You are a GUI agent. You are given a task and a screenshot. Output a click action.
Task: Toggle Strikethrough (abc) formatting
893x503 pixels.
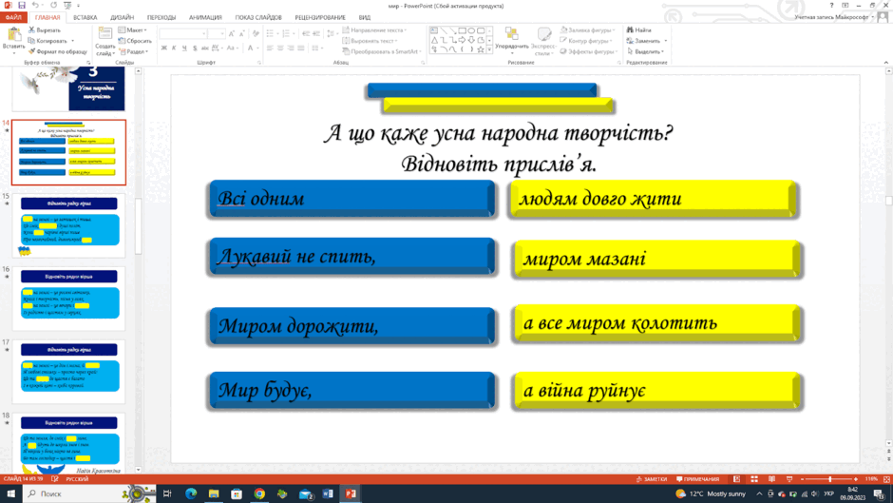(x=205, y=48)
